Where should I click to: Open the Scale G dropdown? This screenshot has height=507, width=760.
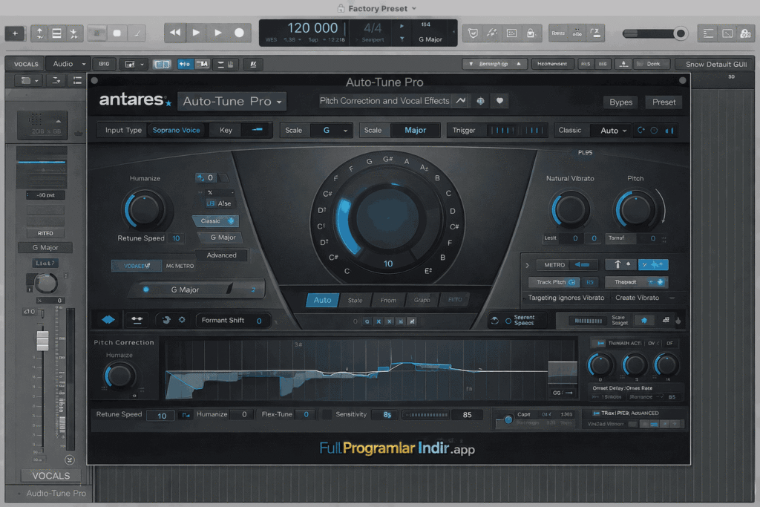[326, 130]
